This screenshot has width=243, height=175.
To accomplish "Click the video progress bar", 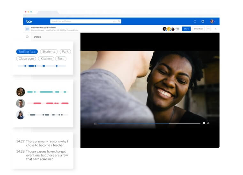I will [149, 123].
